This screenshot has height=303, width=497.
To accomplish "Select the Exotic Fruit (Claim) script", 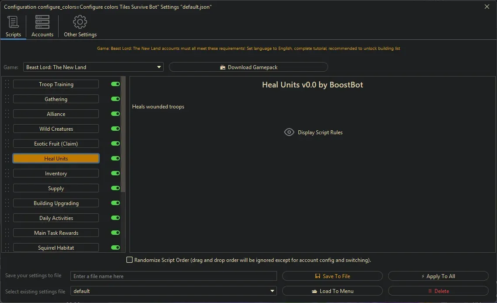I will pyautogui.click(x=56, y=144).
